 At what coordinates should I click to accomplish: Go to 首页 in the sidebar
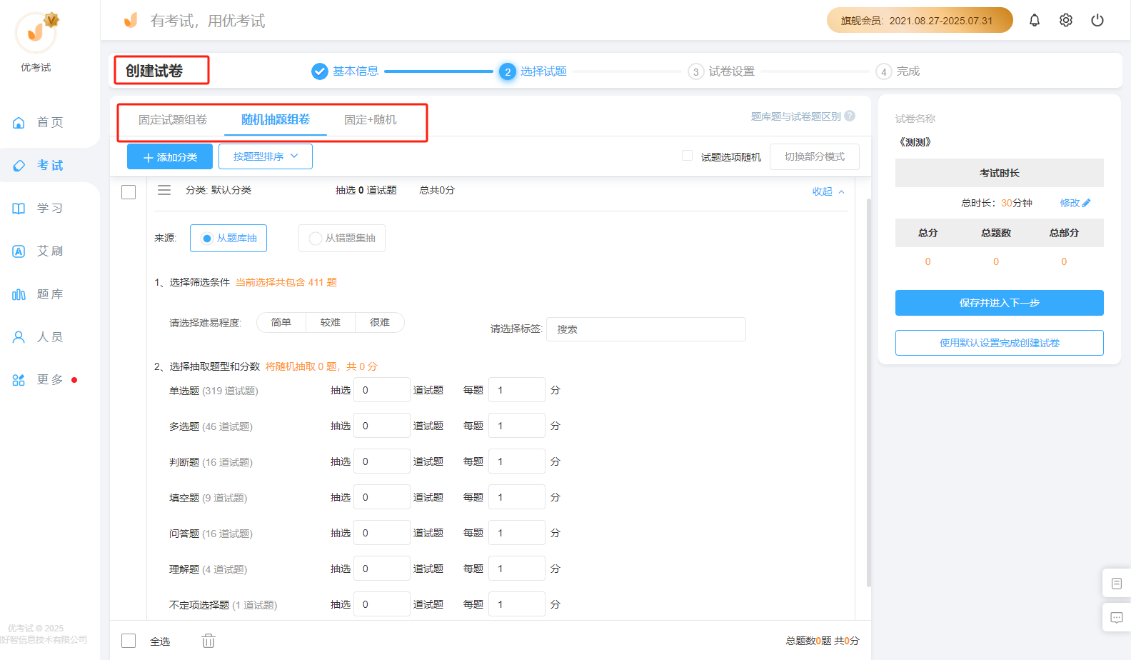pos(50,122)
